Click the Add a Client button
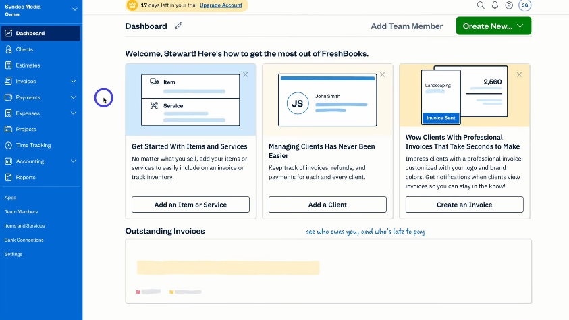569x320 pixels. pos(327,205)
